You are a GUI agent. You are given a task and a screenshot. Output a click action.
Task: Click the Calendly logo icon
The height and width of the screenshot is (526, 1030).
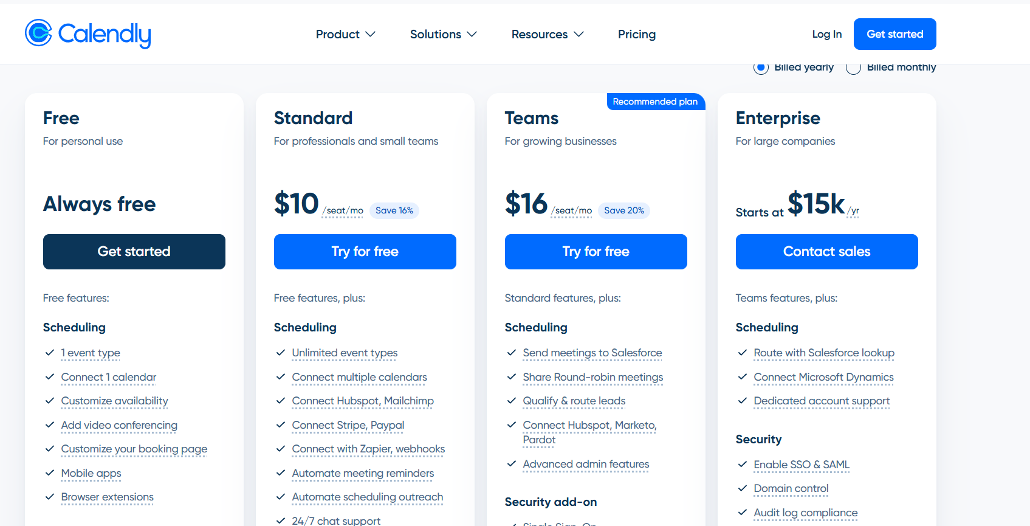click(x=37, y=35)
